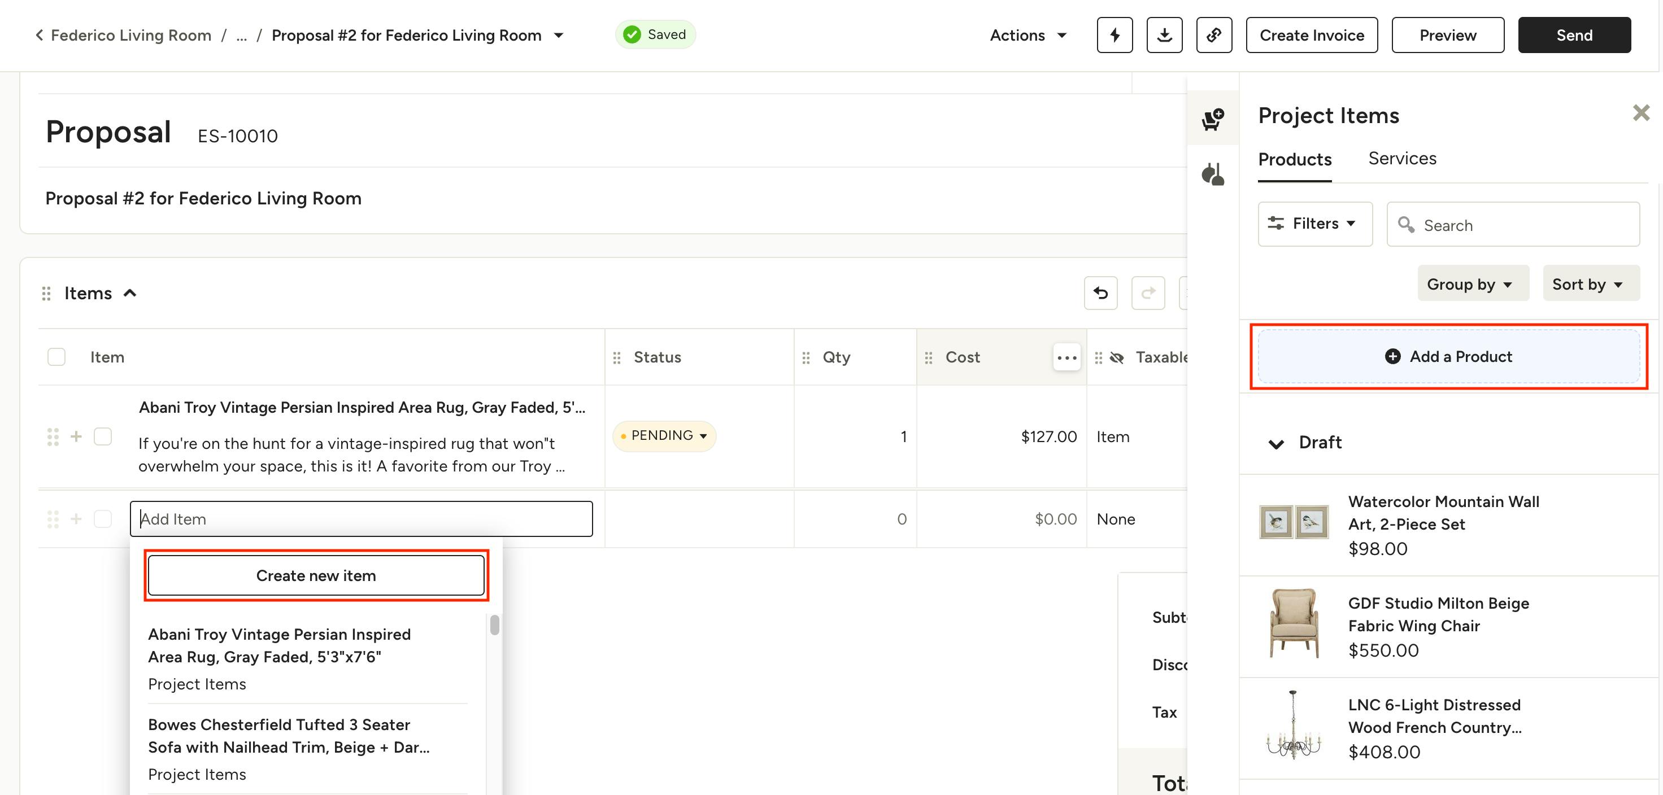Check the Abani Troy rug row checkbox
Viewport: 1663px width, 795px height.
[x=103, y=437]
